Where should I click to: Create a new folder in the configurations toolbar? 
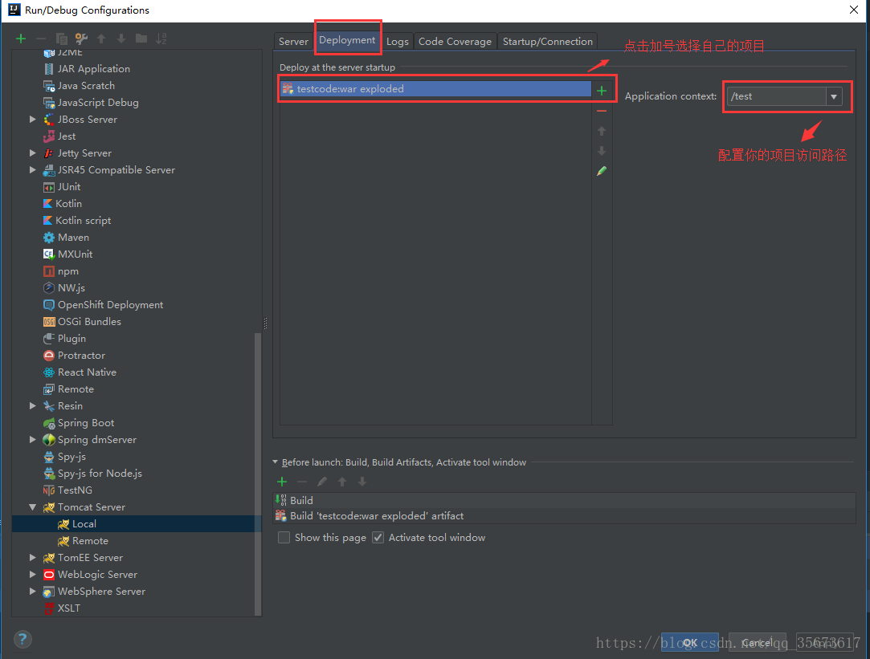tap(141, 39)
